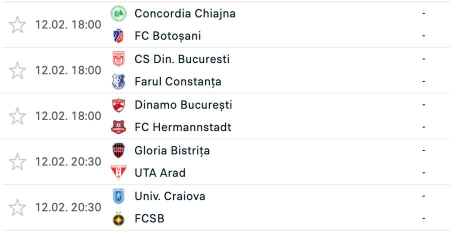Screen dimensions: 450x234
Task: Click the FCSB team crest
Action: [x=118, y=218]
